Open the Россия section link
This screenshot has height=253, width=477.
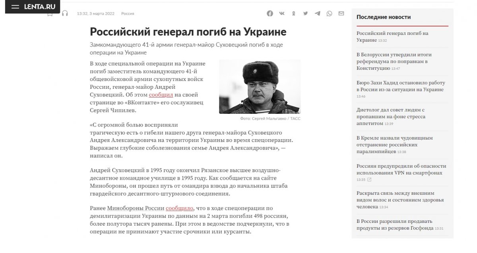(x=128, y=13)
